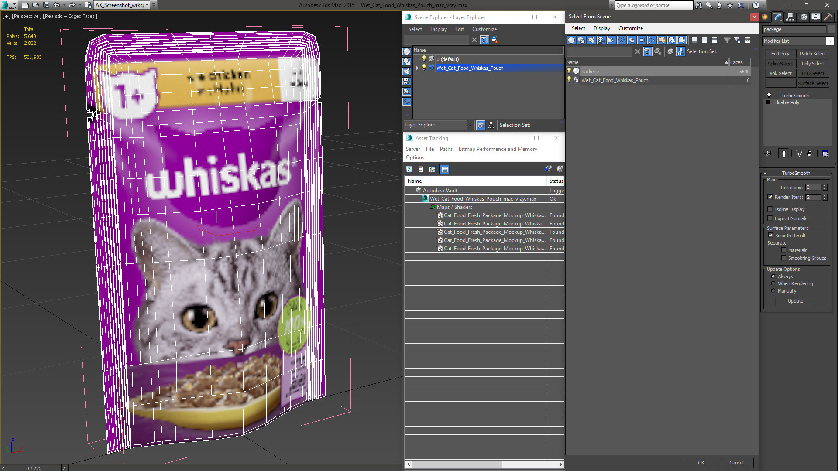838x471 pixels.
Task: Toggle visibility bulb of packege object
Action: coord(569,71)
